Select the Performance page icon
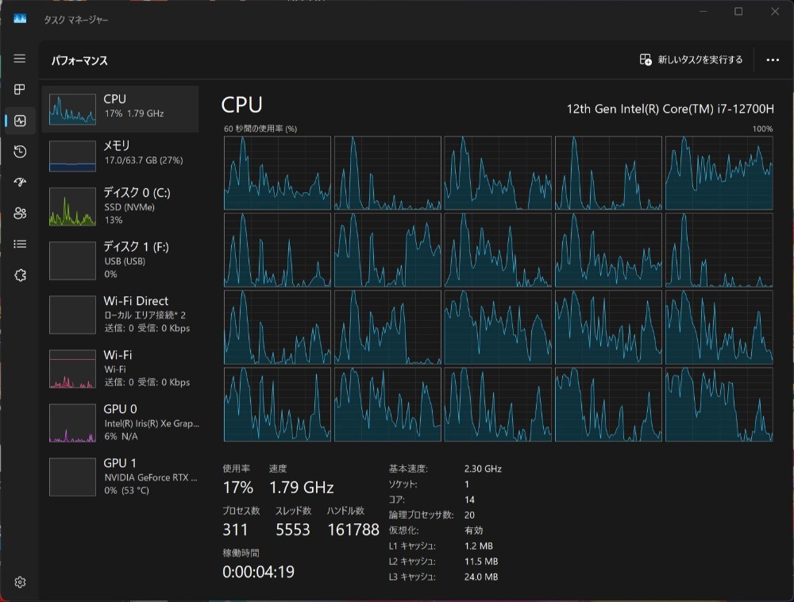Viewport: 794px width, 602px height. pos(21,121)
